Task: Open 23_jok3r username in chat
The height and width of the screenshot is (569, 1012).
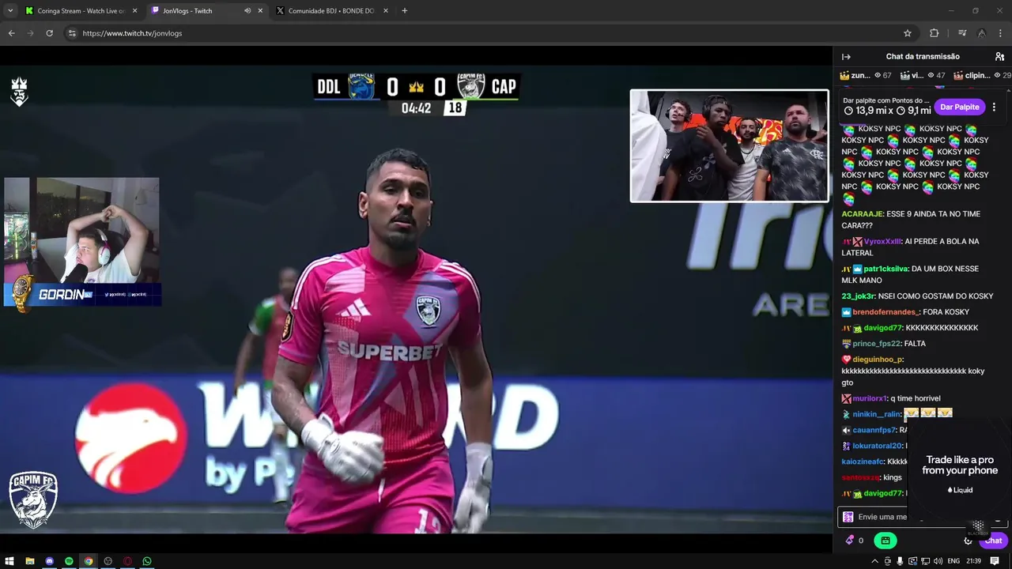Action: [858, 296]
